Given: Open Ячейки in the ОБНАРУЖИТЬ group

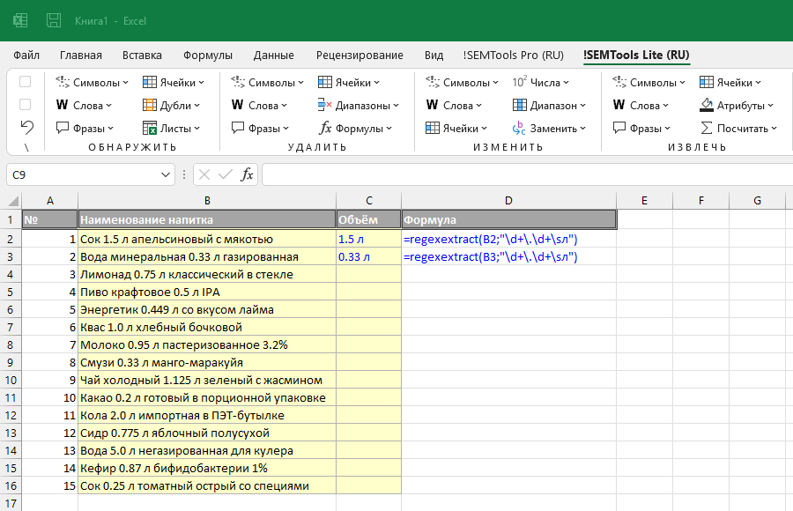Looking at the screenshot, I should (174, 83).
